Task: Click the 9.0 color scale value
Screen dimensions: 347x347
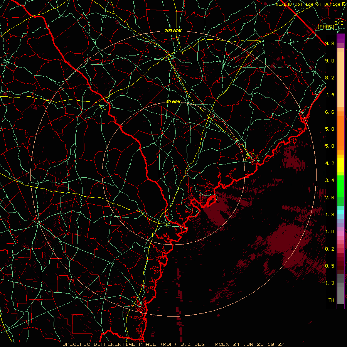Action: (x=330, y=61)
